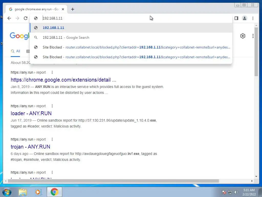262x197 pixels.
Task: Pick the 192.168.1.11 - Google Search suggestion
Action: 131,37
